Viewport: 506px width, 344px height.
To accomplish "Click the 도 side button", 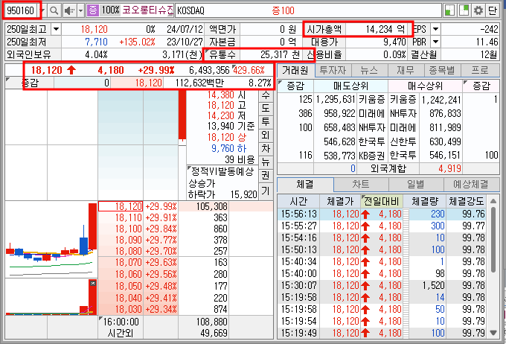I will (x=266, y=108).
